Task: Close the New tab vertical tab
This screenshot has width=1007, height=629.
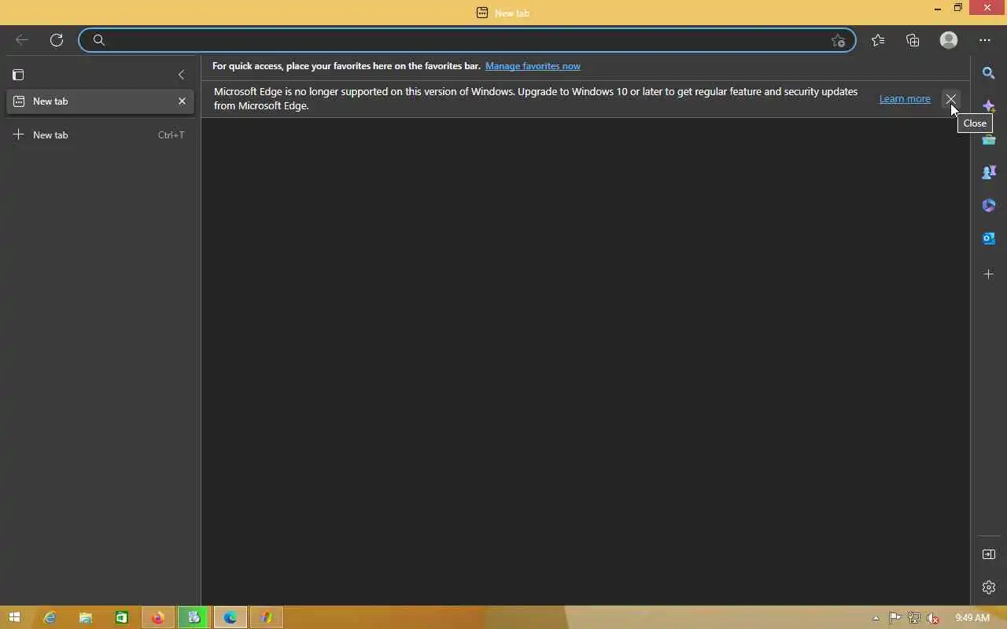Action: pyautogui.click(x=182, y=101)
